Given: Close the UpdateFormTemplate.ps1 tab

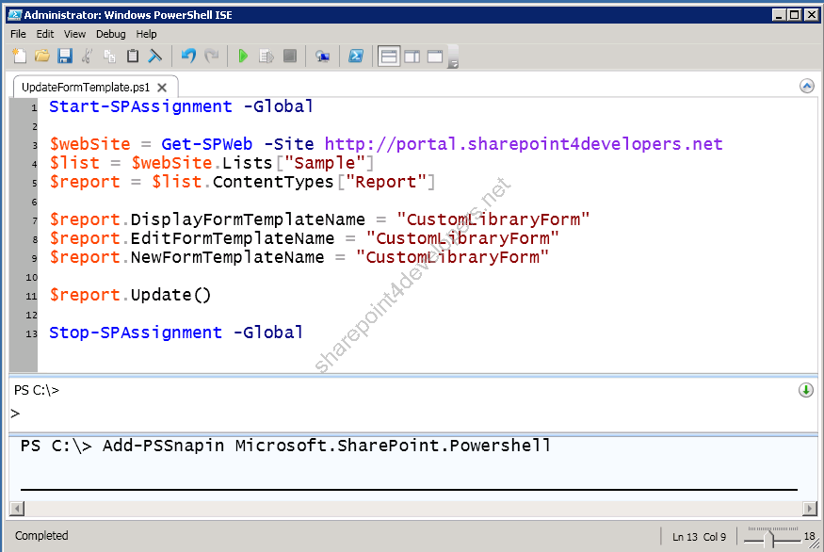Looking at the screenshot, I should [x=162, y=88].
